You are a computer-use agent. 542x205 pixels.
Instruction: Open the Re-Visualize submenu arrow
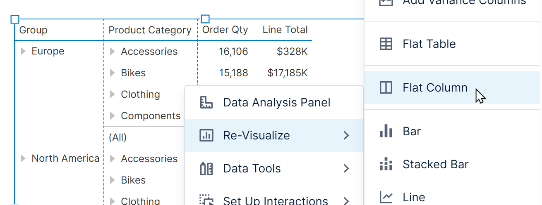click(x=346, y=135)
